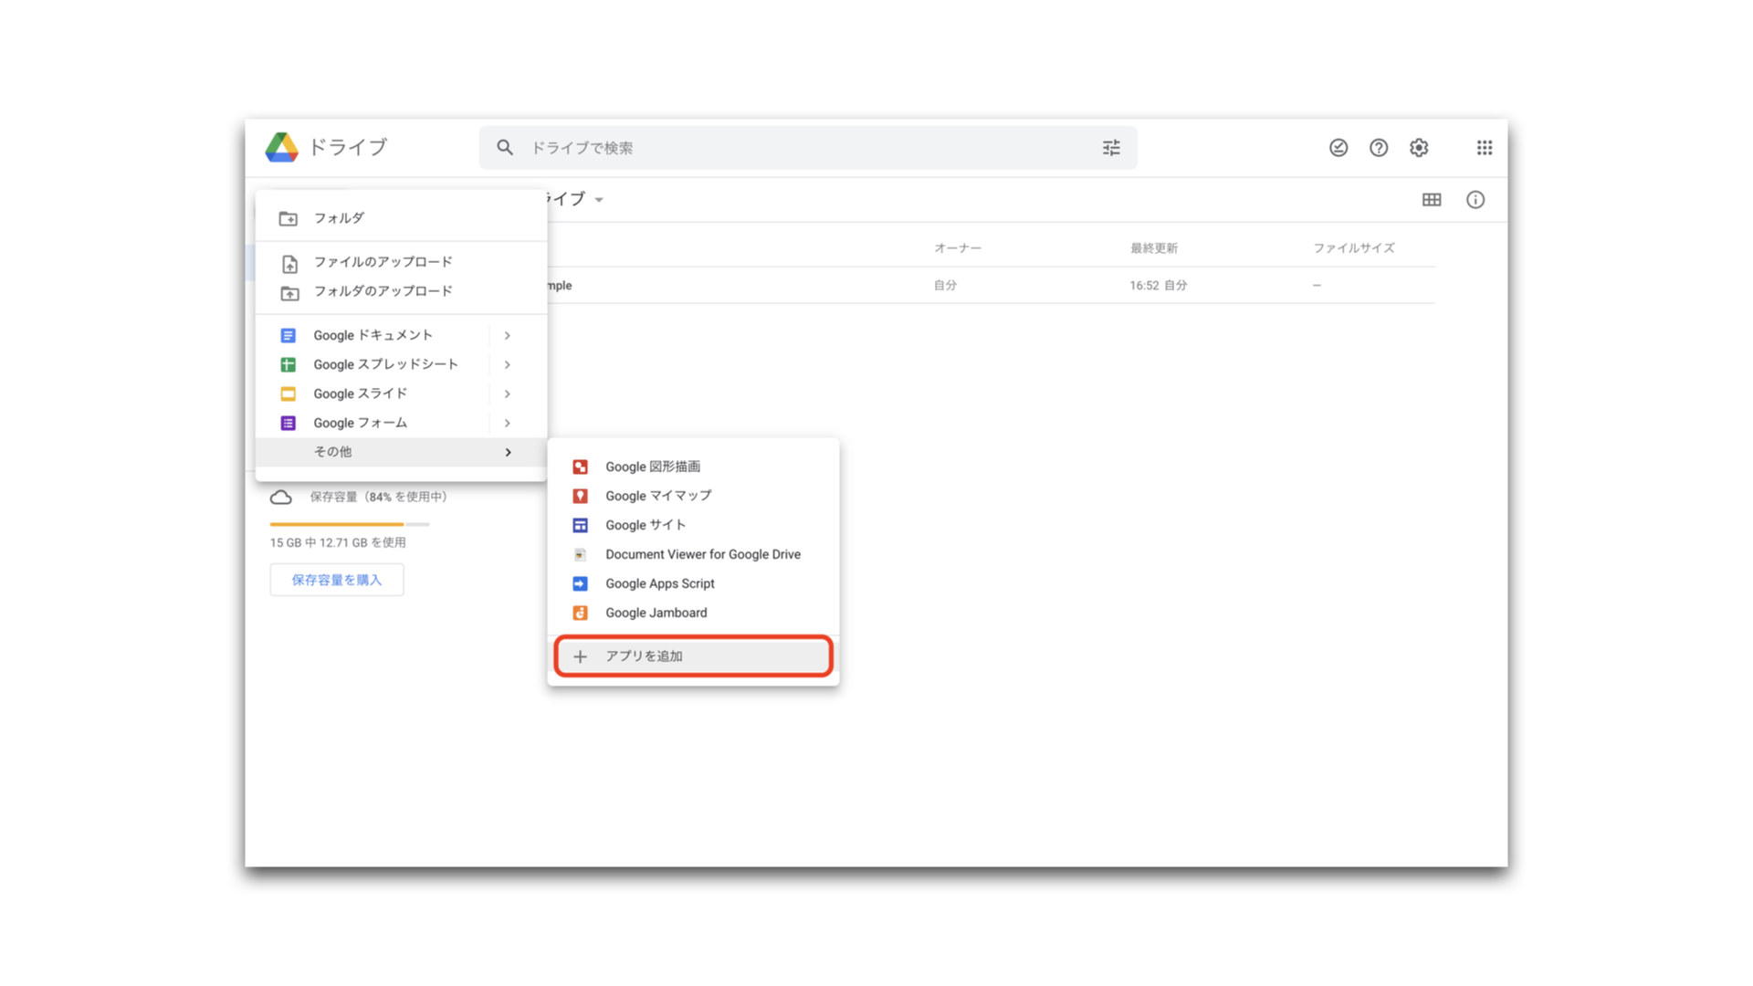1753x986 pixels.
Task: Choose ファイルのアップロード menu item
Action: click(402, 262)
